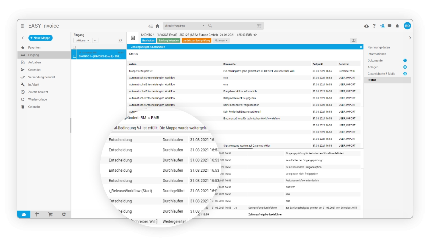Toggle the select-all checkbox in Eingang list
Image resolution: width=430 pixels, height=238 pixels.
(75, 47)
